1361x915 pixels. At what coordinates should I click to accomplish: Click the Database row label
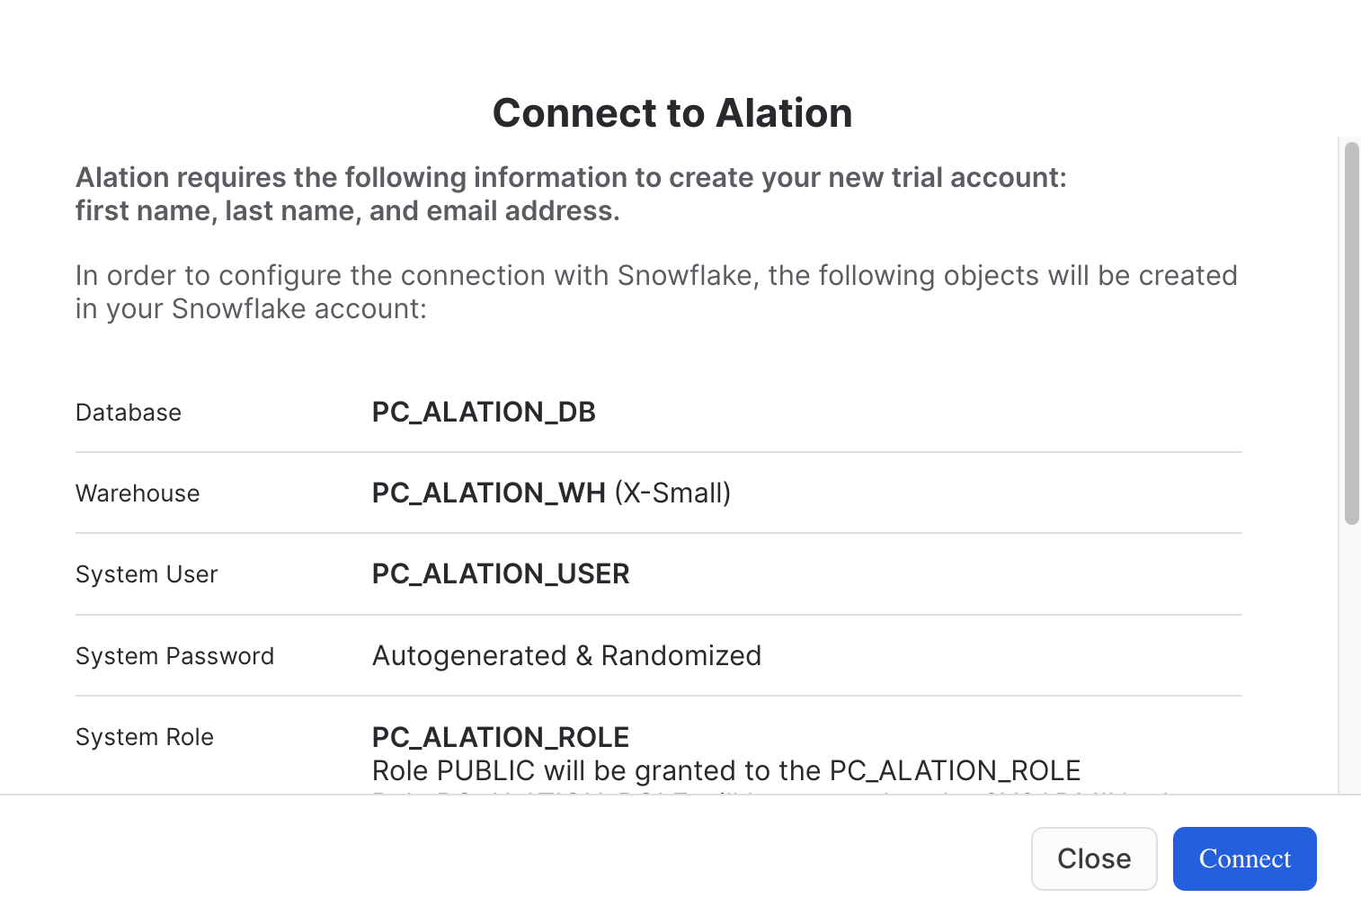(129, 413)
